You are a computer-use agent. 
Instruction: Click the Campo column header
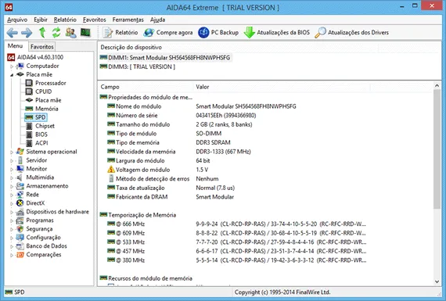(x=146, y=87)
